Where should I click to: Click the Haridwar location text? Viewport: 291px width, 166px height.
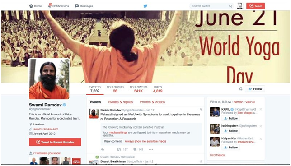39,124
